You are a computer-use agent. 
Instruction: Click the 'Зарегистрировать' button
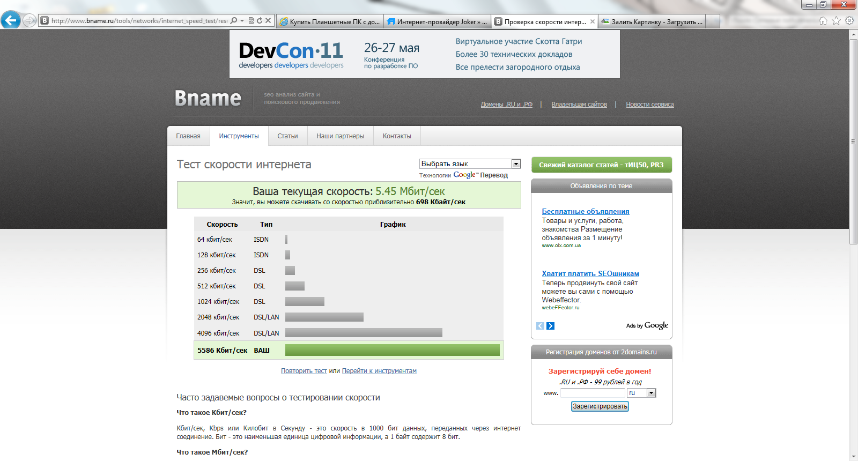click(x=600, y=406)
